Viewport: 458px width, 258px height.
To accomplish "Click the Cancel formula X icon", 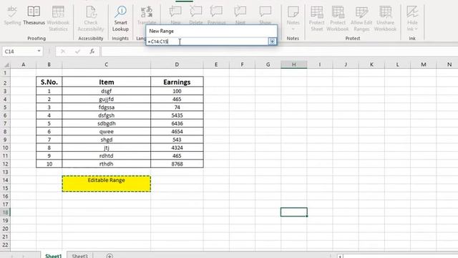I will click(x=62, y=52).
